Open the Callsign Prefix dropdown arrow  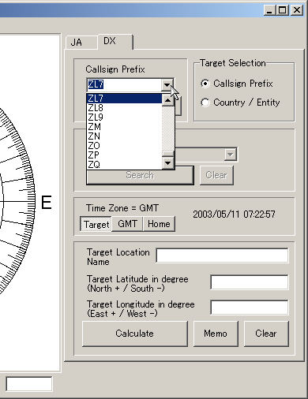[167, 84]
